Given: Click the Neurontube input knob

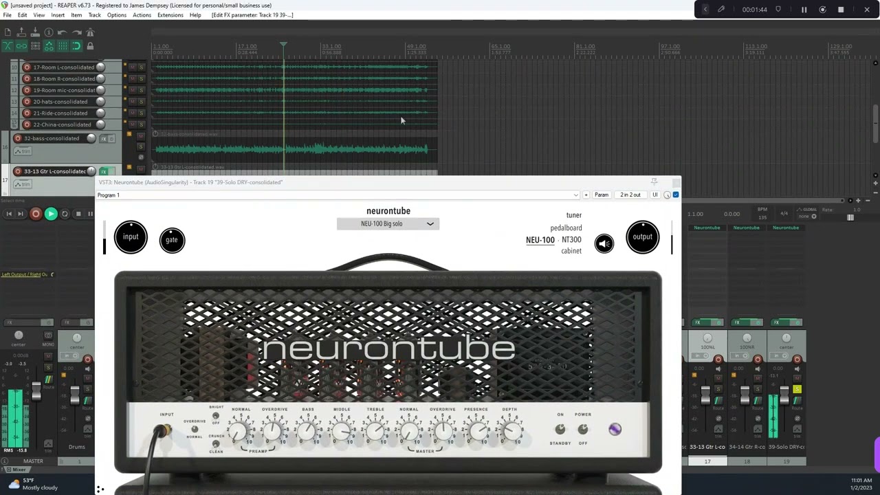Looking at the screenshot, I should tap(131, 237).
